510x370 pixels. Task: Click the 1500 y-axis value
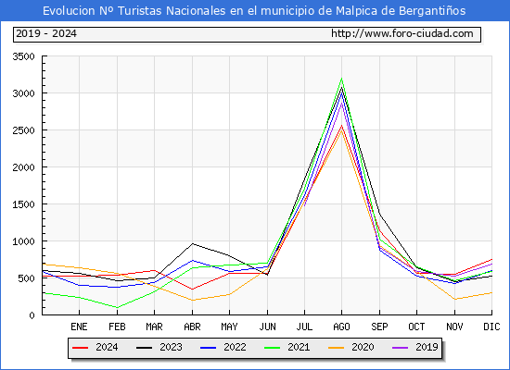tap(23, 204)
